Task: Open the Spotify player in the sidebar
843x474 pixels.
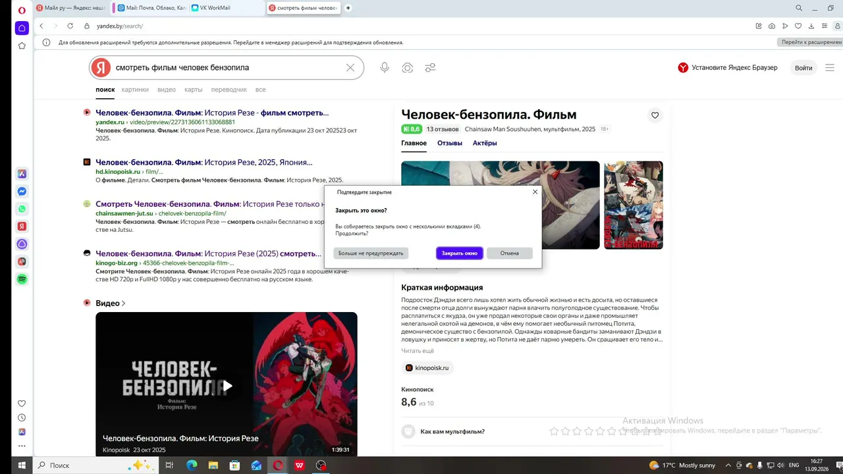Action: click(22, 279)
